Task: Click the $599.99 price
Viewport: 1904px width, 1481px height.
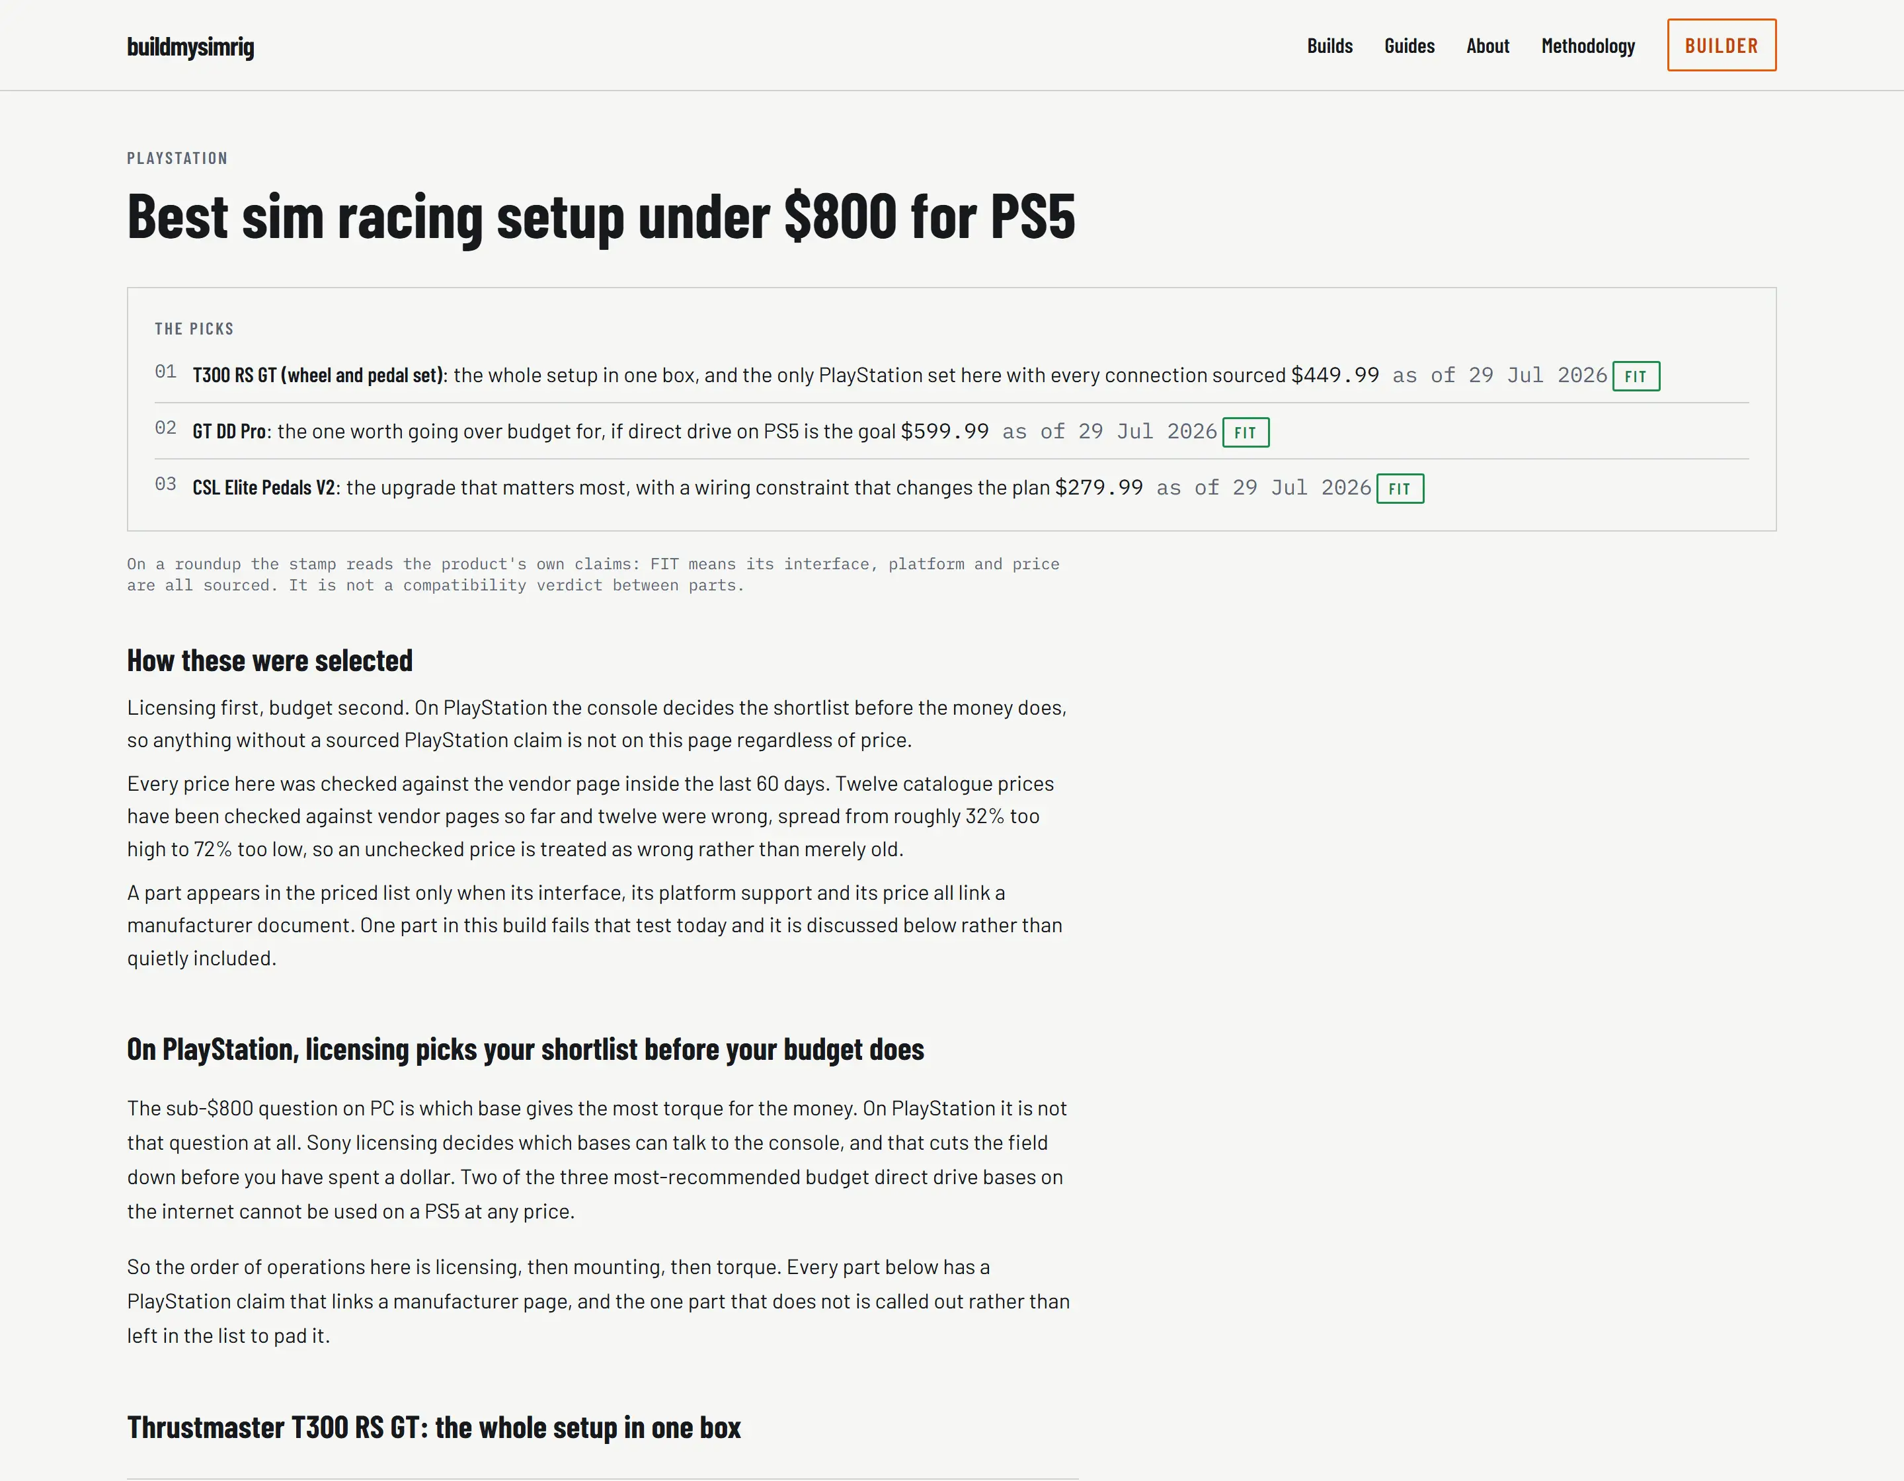Action: coord(945,432)
